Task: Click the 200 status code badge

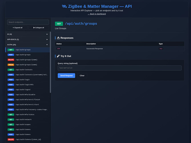Action: pyautogui.click(x=59, y=49)
